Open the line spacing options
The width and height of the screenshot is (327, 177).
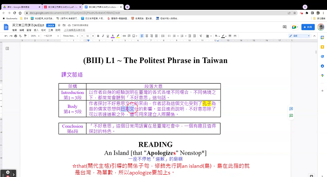(163, 36)
